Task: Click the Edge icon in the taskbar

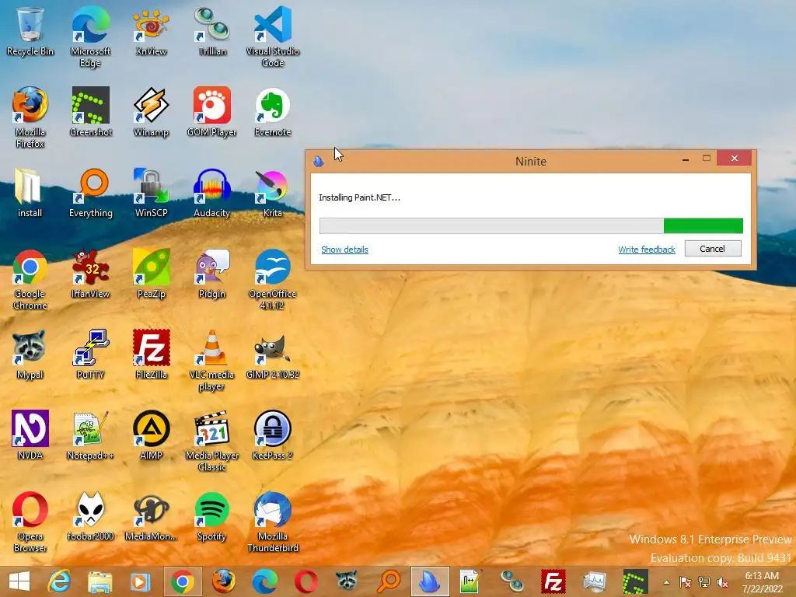Action: [264, 581]
